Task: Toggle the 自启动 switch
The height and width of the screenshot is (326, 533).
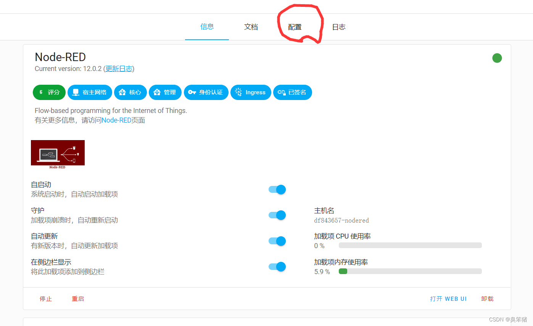Action: point(277,189)
